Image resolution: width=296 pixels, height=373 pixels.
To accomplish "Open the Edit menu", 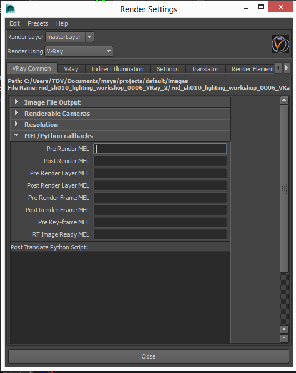I will tap(14, 23).
